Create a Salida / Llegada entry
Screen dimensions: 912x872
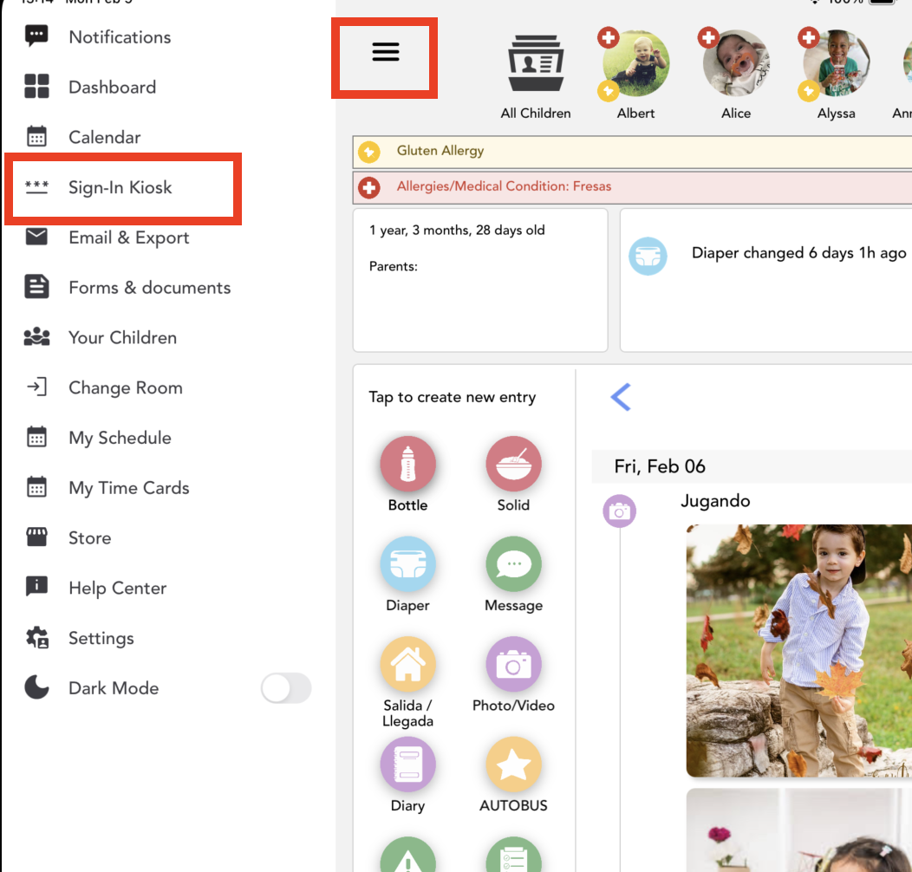pos(407,664)
